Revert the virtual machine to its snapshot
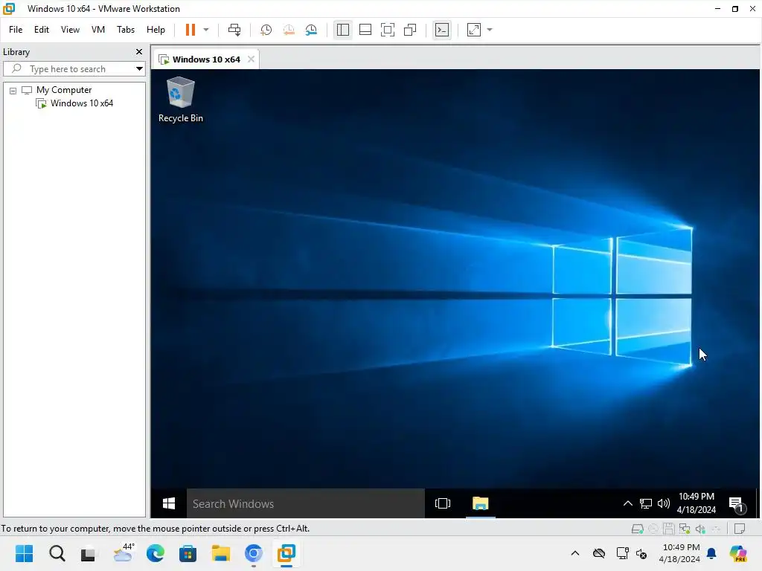 pyautogui.click(x=289, y=30)
